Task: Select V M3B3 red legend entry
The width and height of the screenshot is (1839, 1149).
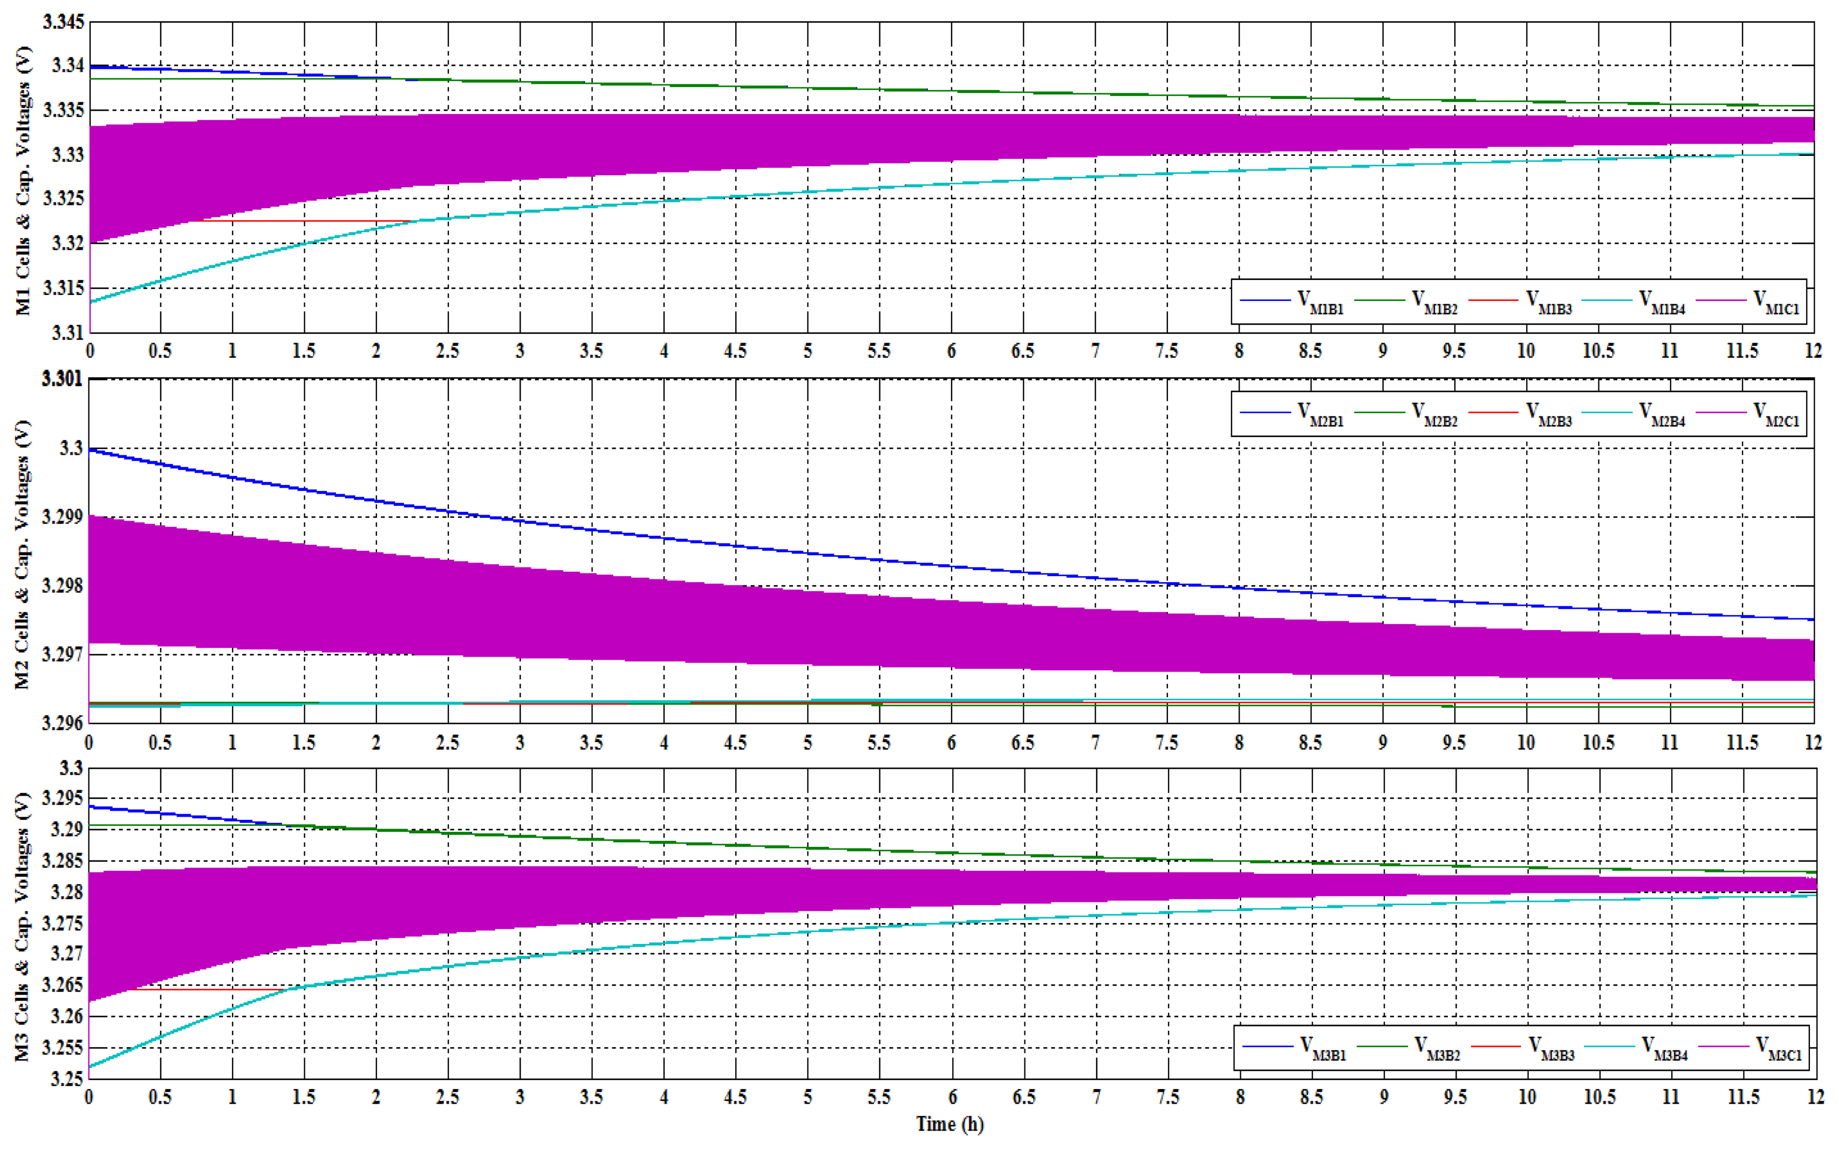Action: [1551, 1048]
